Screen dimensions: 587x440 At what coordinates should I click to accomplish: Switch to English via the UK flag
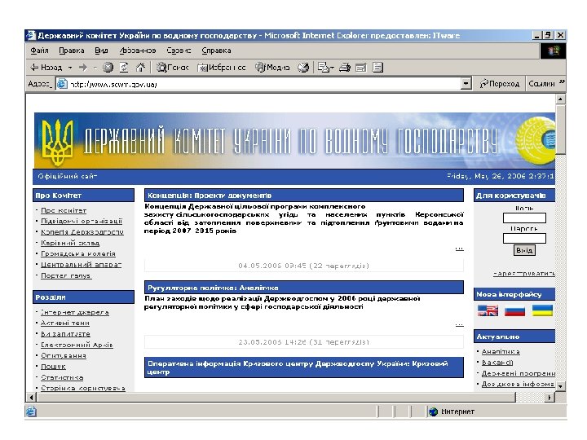(488, 310)
